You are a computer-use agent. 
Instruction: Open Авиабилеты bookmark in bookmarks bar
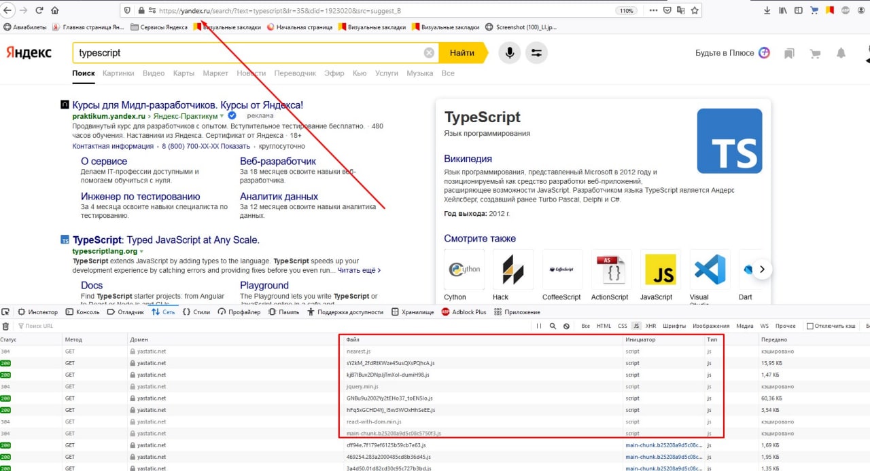(x=25, y=28)
